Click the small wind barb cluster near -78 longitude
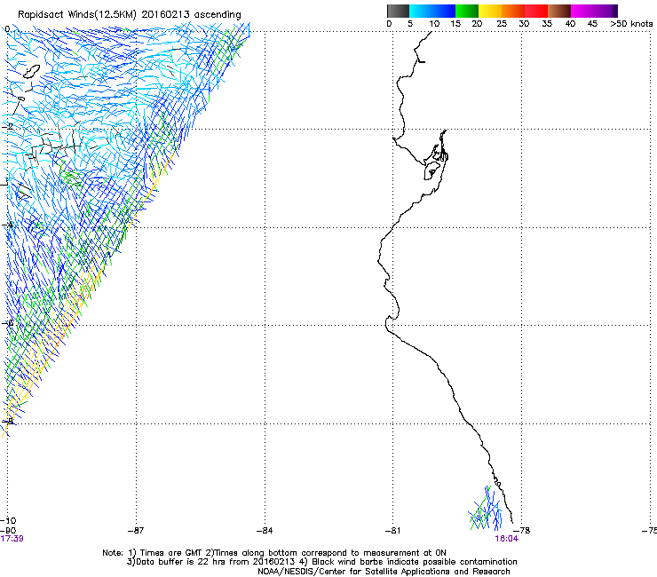 (x=486, y=509)
